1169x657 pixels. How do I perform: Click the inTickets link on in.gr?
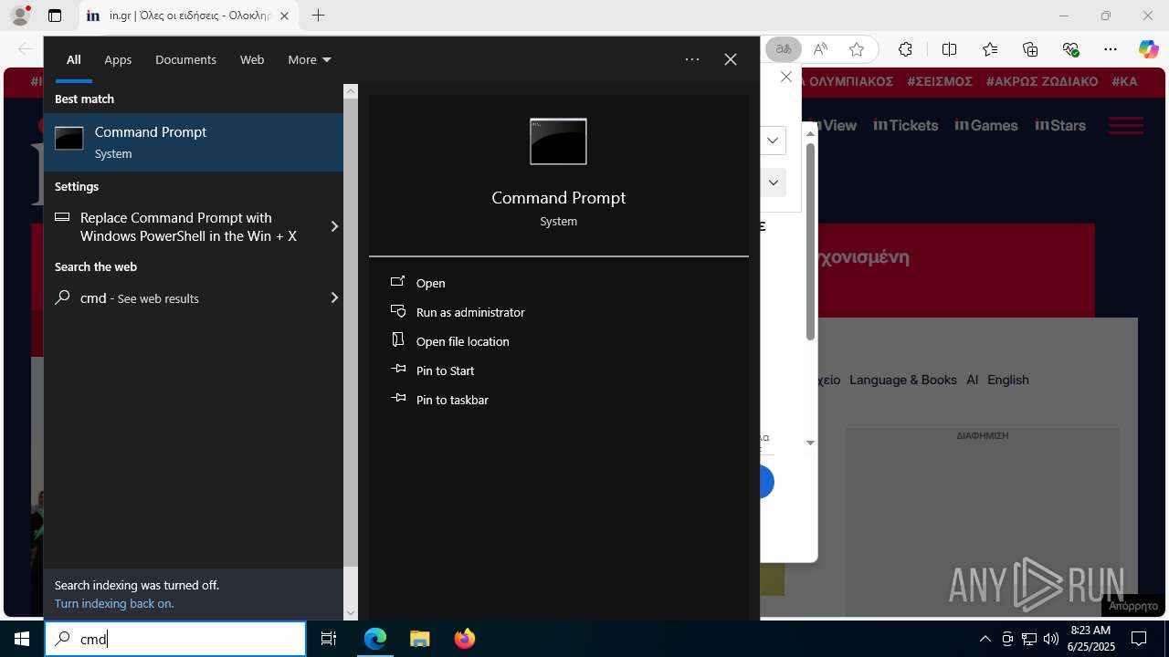906,125
